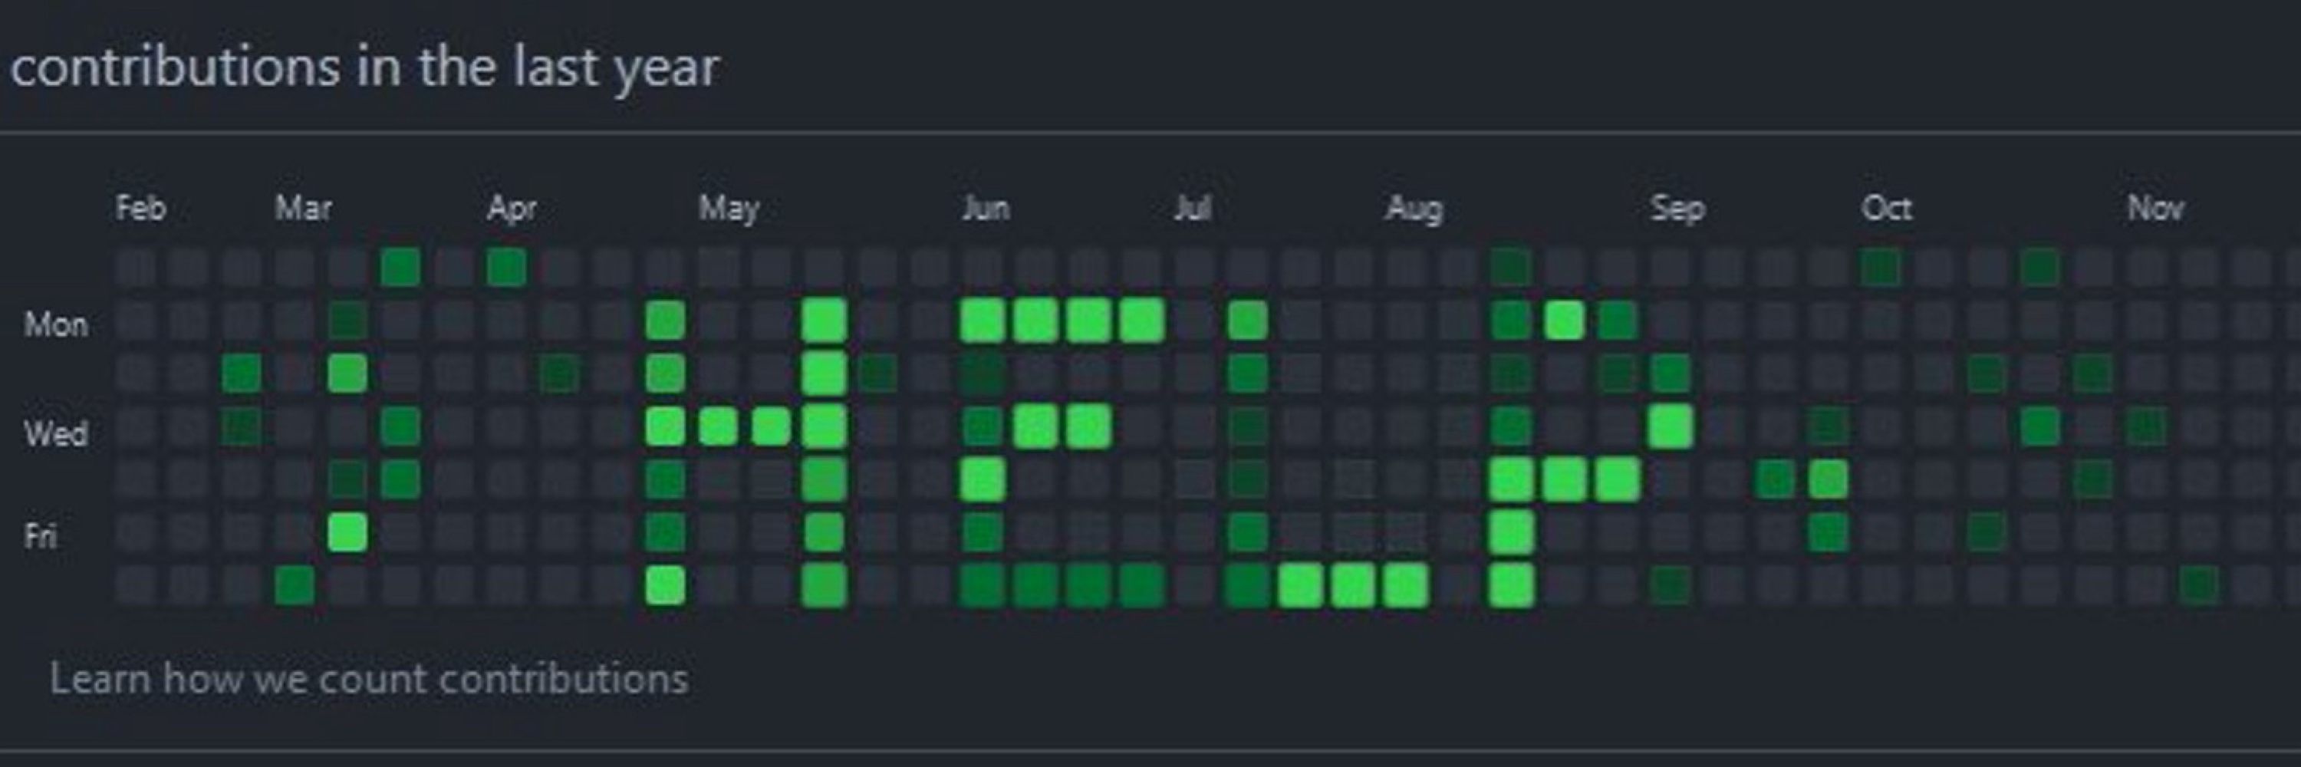
Task: Click the Oct month label
Action: pyautogui.click(x=1887, y=208)
